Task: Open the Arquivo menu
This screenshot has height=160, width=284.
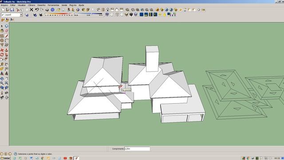Action: click(x=4, y=5)
